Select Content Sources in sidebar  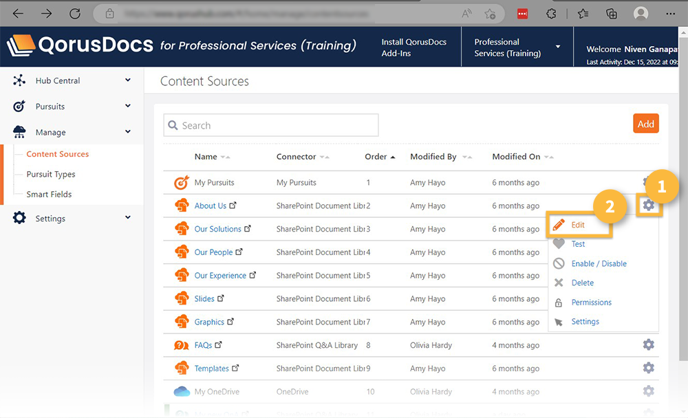point(58,154)
